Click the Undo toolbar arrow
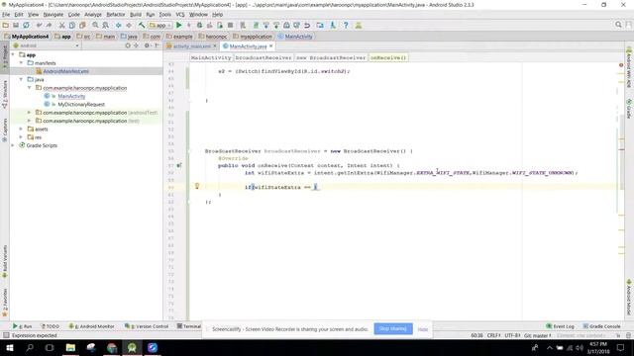The height and width of the screenshot is (356, 634). pos(40,25)
